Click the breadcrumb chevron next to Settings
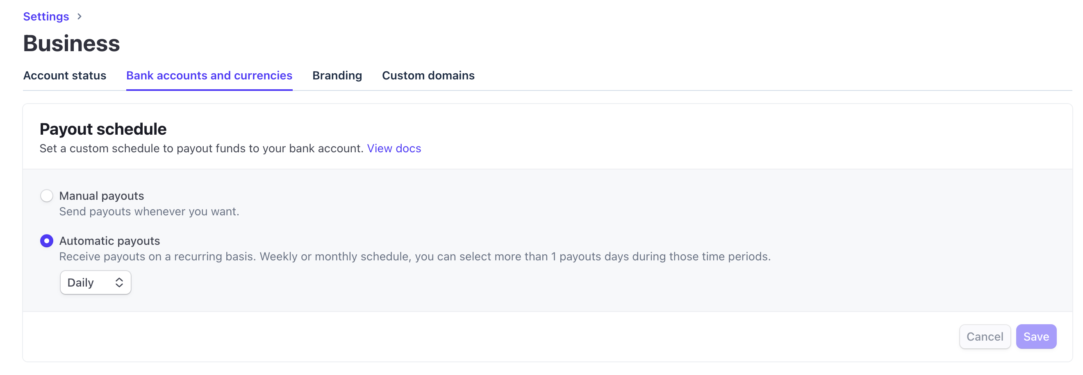Image resolution: width=1083 pixels, height=375 pixels. pos(80,16)
